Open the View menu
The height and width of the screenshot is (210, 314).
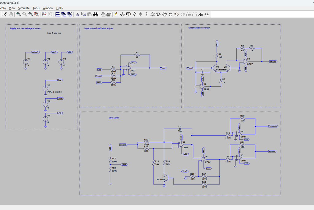coord(12,8)
